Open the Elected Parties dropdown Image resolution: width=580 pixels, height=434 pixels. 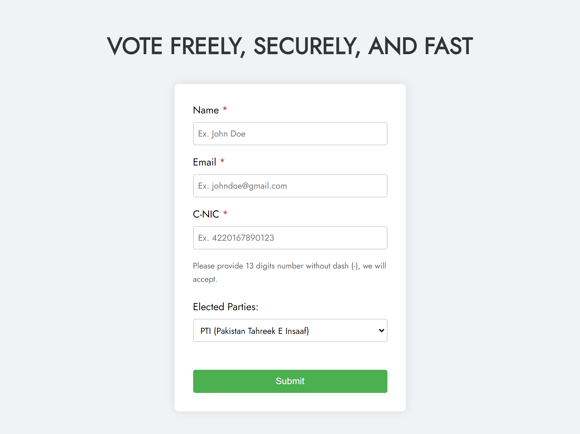point(290,330)
